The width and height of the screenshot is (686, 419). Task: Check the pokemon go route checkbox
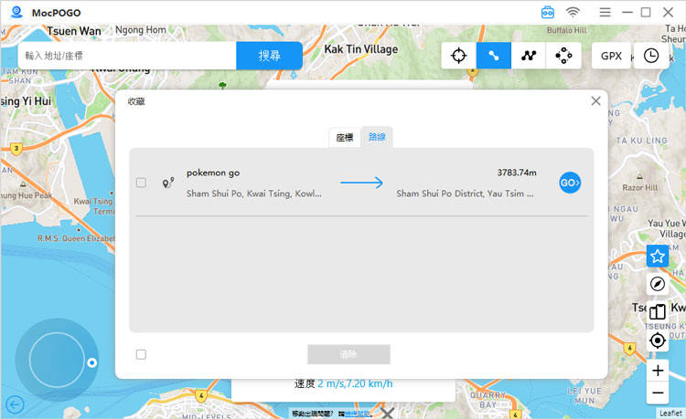click(141, 183)
